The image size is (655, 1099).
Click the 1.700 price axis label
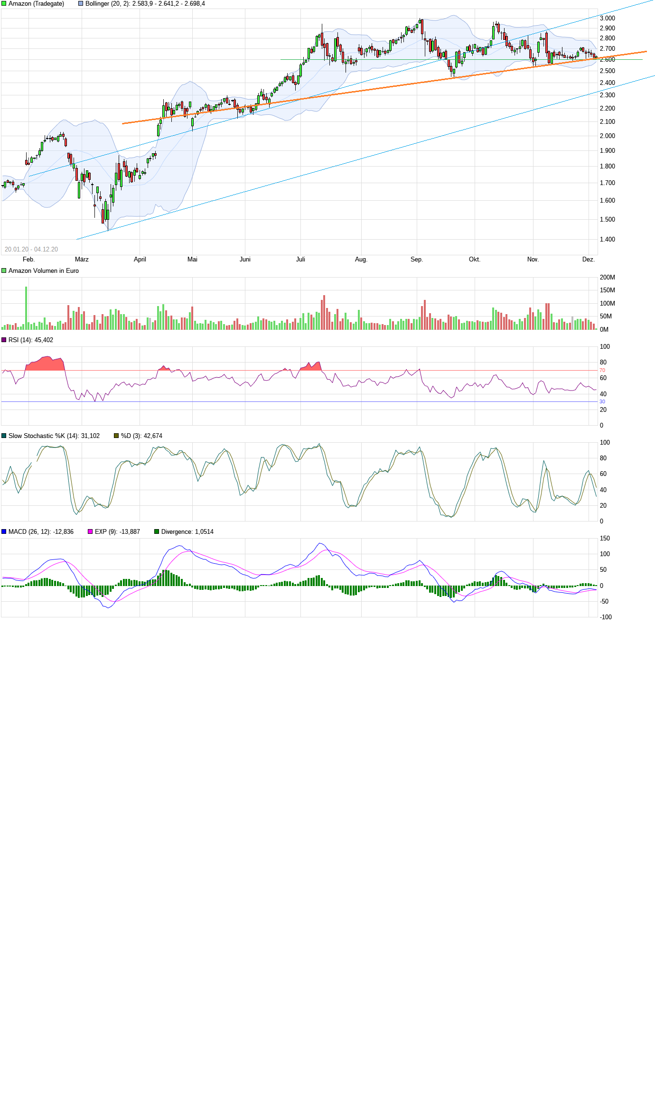[608, 183]
